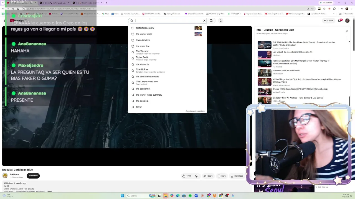Open the taskbar weather widget
Image resolution: width=355 pixels, height=199 pixels.
coord(8,196)
